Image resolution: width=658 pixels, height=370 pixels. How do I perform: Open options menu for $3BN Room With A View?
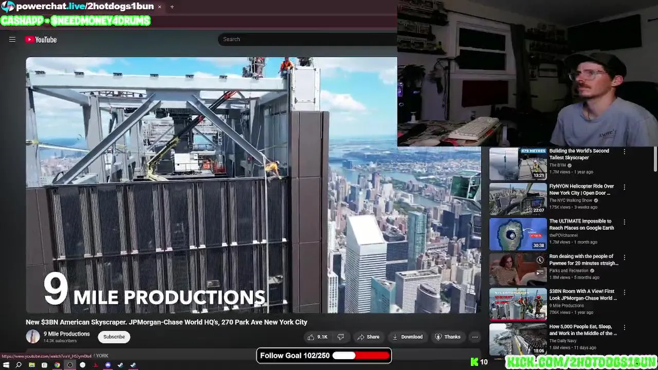[625, 292]
